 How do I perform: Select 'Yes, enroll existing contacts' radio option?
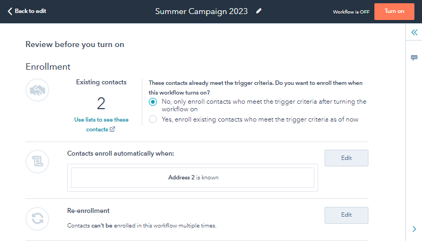[x=153, y=119]
